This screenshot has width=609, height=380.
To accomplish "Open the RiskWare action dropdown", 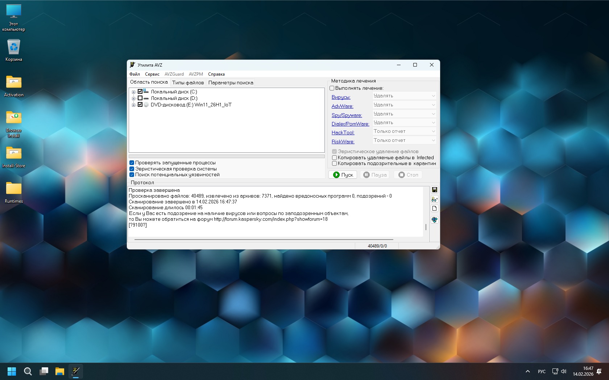I will coord(404,140).
